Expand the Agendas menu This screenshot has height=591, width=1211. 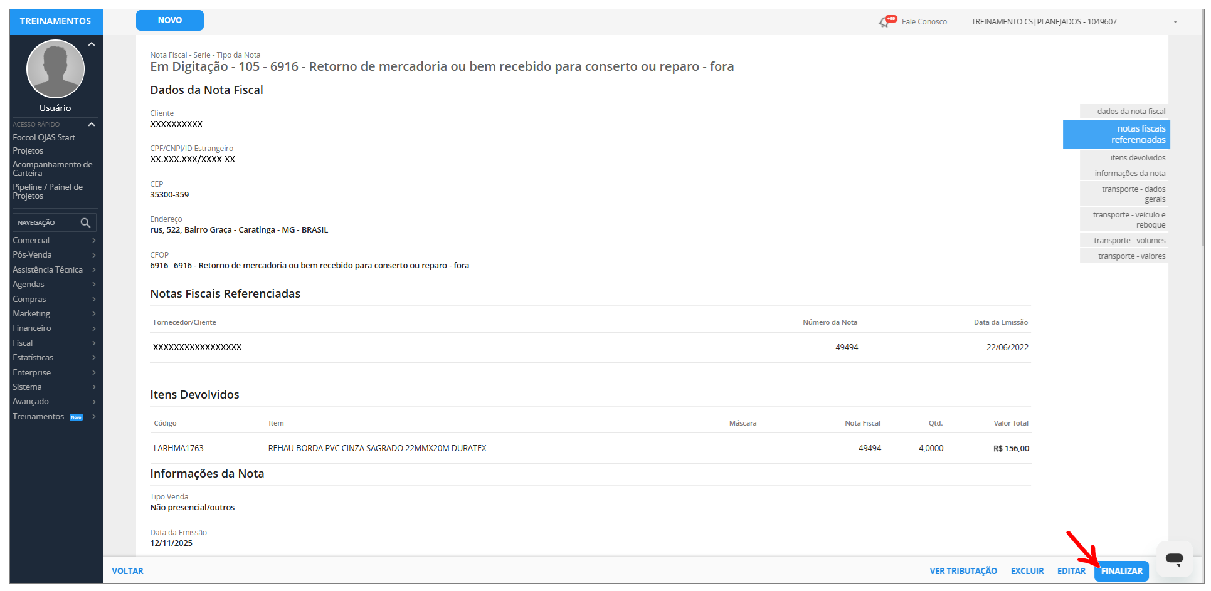coord(54,284)
